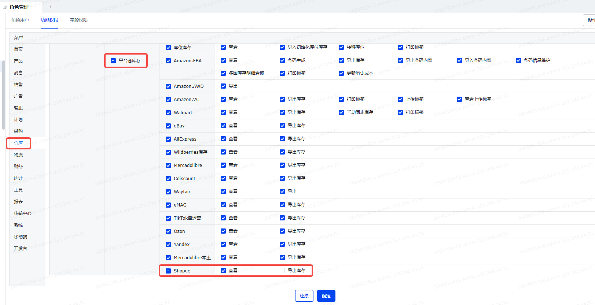Uncheck Amazon.AWD checkbox

pyautogui.click(x=168, y=86)
